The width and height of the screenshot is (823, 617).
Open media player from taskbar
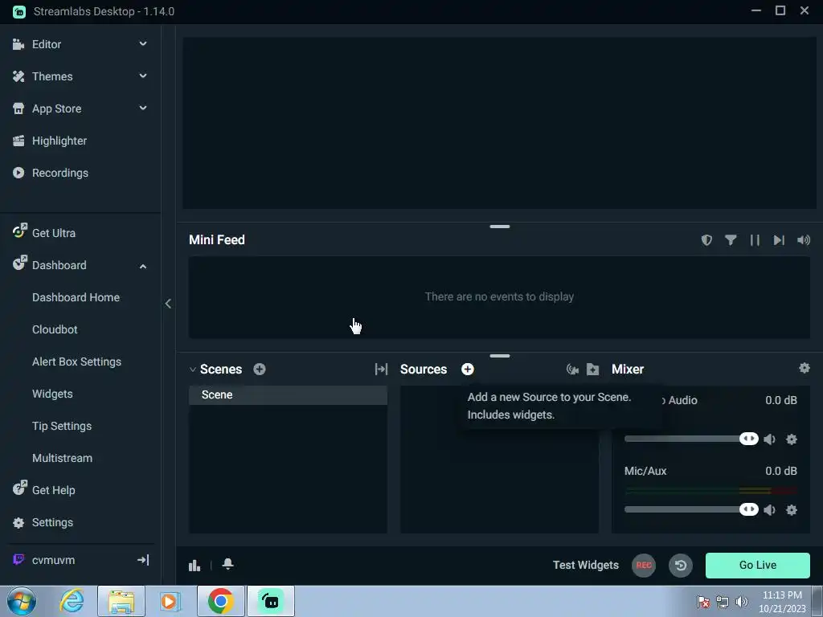169,601
